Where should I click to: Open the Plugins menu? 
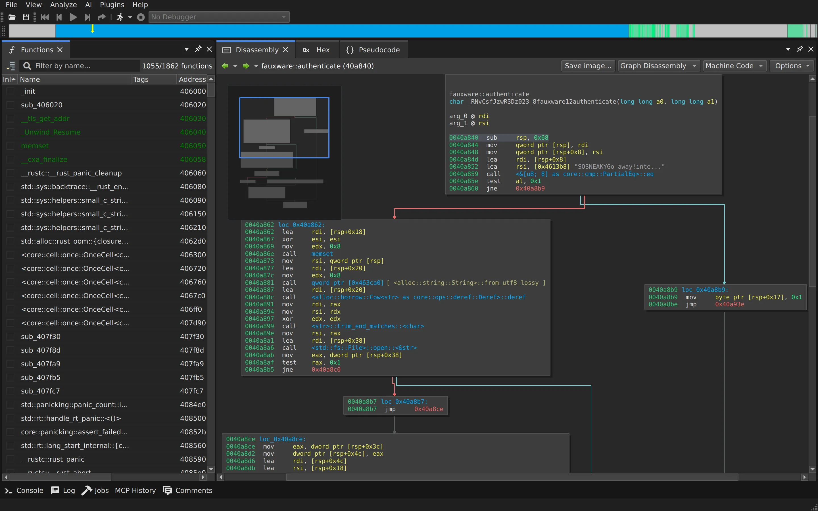tap(112, 5)
